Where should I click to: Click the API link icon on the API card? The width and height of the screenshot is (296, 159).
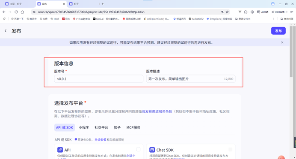click(60, 150)
